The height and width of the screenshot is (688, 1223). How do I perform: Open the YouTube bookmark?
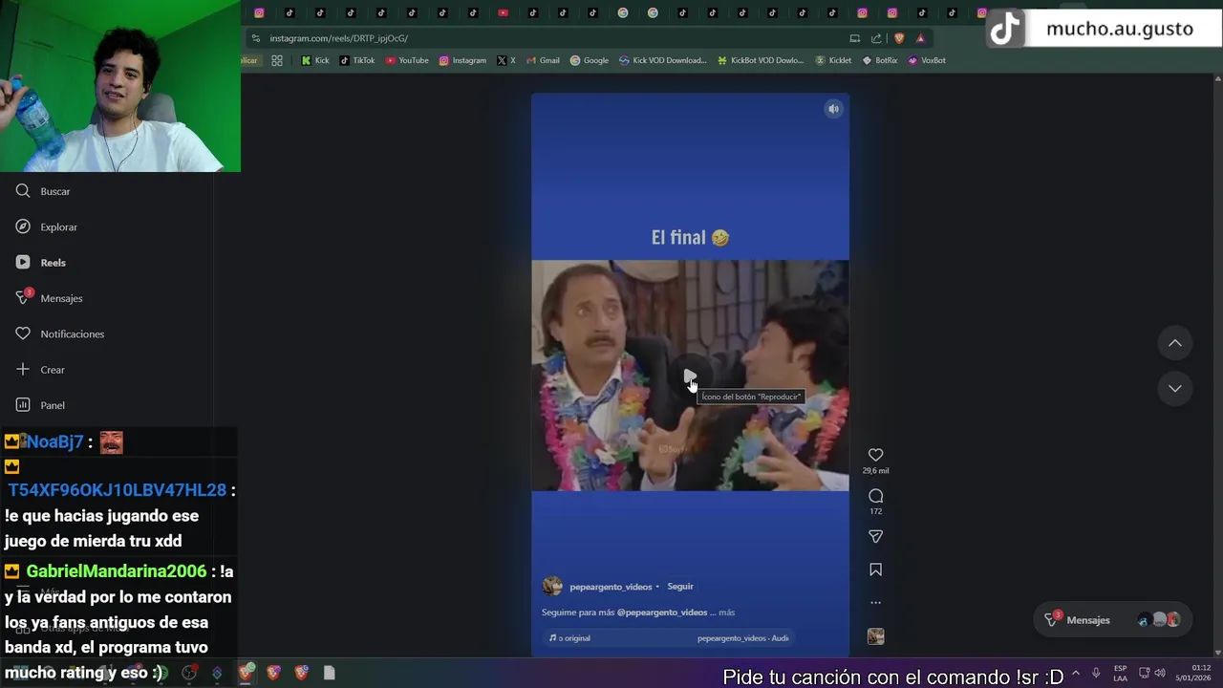[x=407, y=60]
